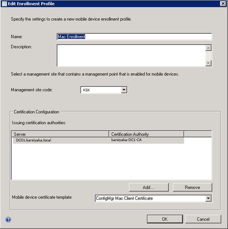This screenshot has height=229, width=228.
Task: Sort by the Server column header
Action: (60, 134)
